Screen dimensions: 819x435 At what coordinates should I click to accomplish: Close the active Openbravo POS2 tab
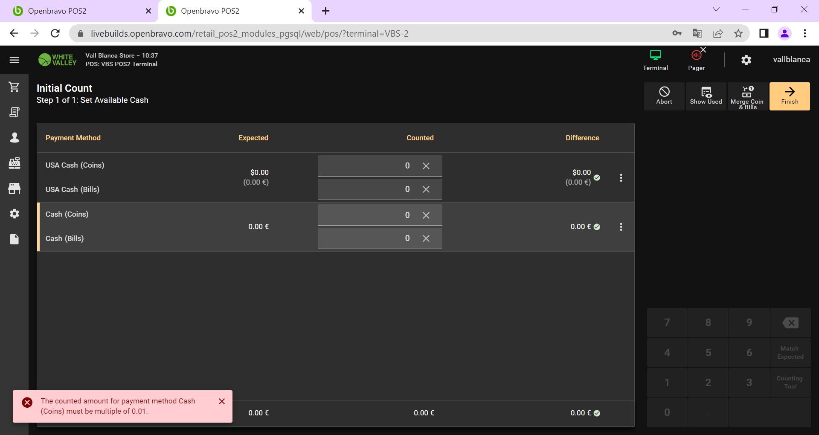coord(301,11)
